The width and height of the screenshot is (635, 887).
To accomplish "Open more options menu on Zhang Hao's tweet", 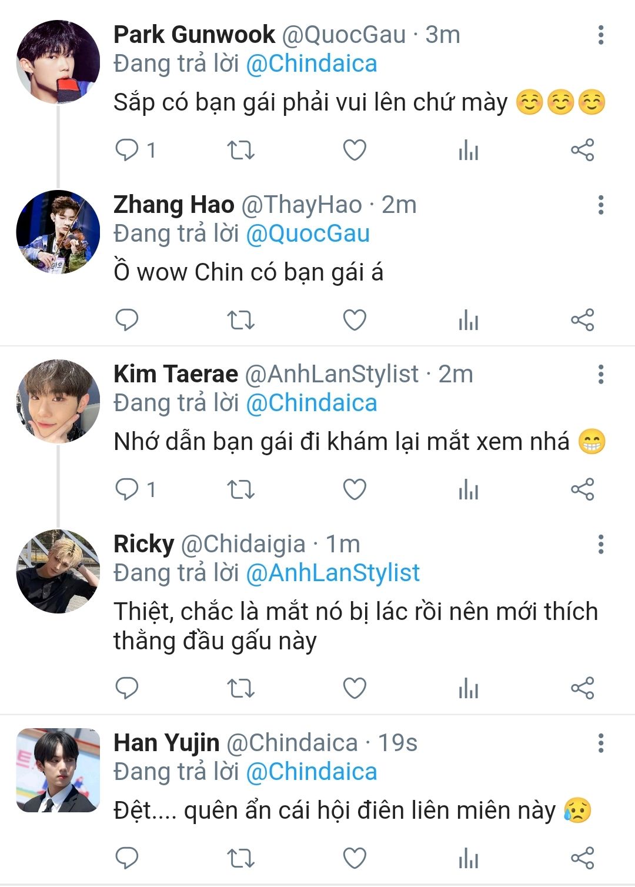I will tap(600, 205).
